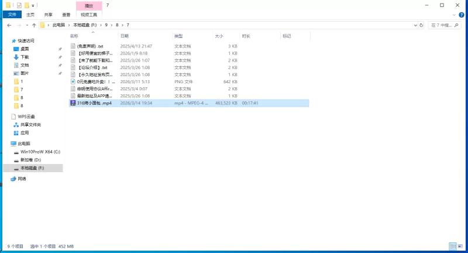Expand the ribbon with the chevron
The height and width of the screenshot is (253, 468).
[x=455, y=15]
